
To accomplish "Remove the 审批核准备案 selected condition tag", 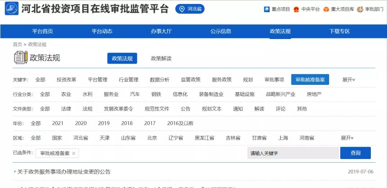I will (x=74, y=153).
